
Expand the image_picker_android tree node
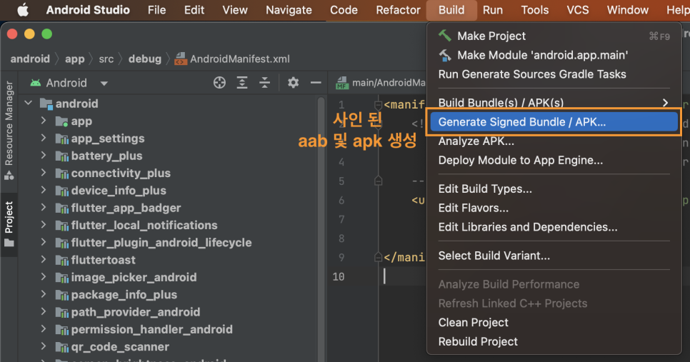[x=43, y=277]
